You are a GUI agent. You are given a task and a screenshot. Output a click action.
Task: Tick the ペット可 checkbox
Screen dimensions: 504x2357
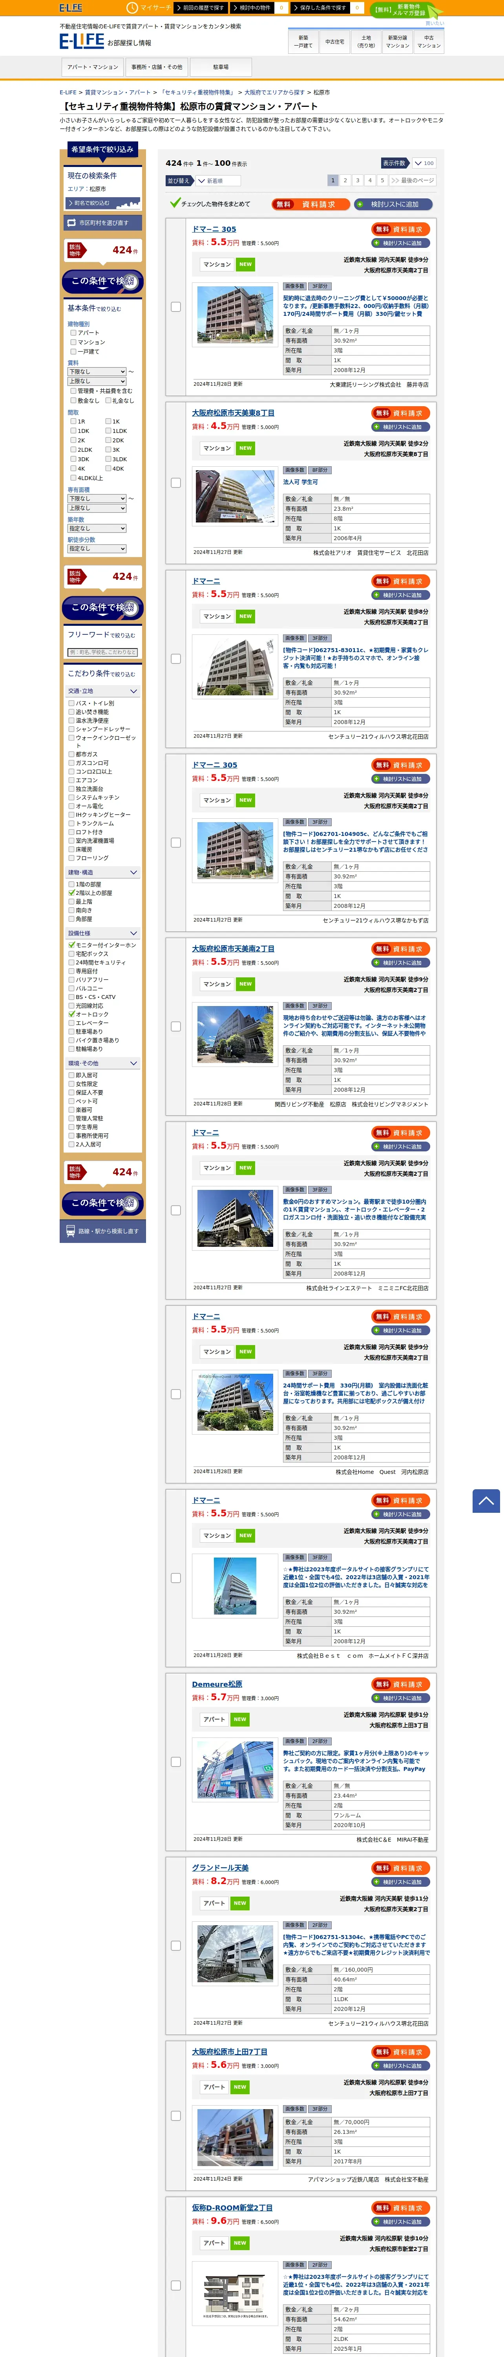[x=71, y=1101]
